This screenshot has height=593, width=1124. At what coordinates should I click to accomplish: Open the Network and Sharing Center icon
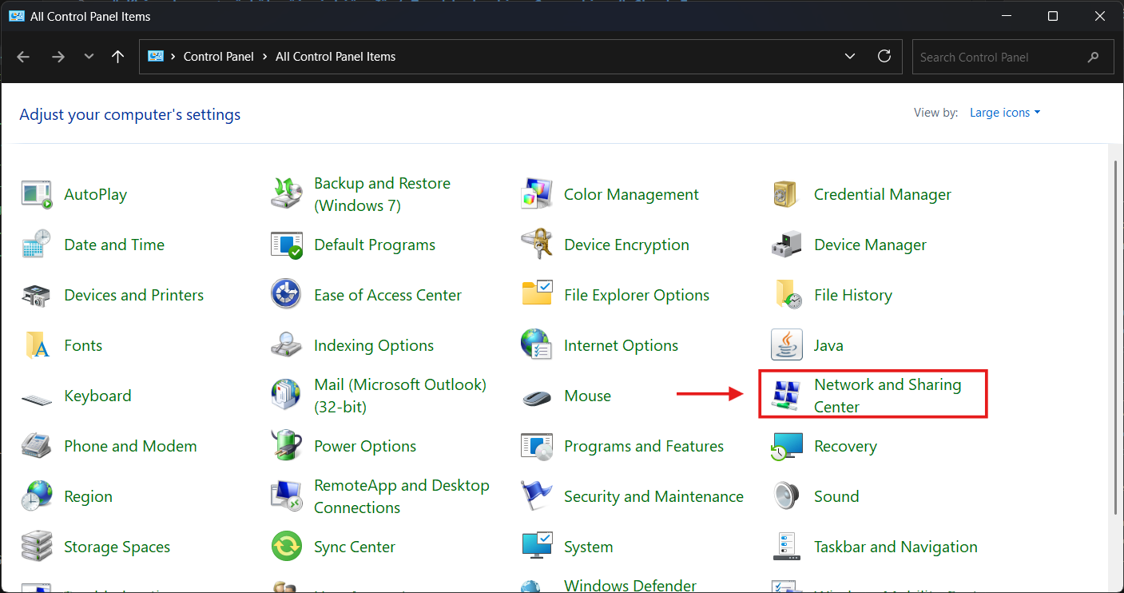[x=786, y=396]
